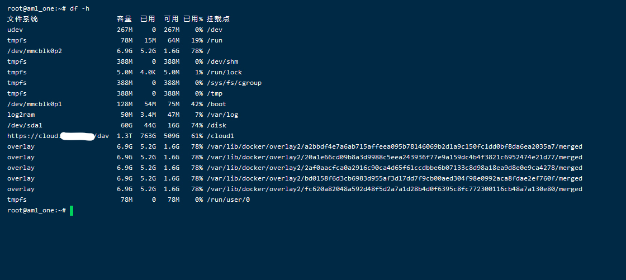This screenshot has width=626, height=280.
Task: Click the /var/log mount point
Action: coord(222,115)
